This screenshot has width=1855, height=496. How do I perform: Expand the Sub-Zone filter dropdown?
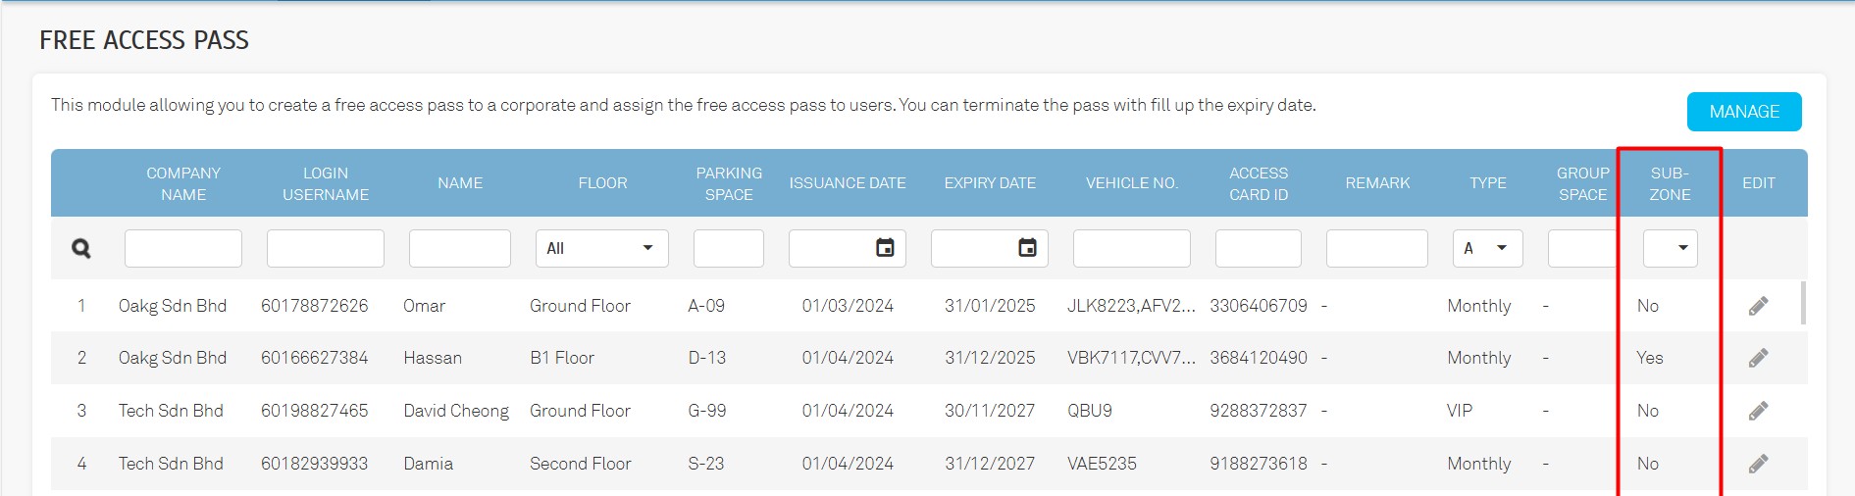(x=1670, y=248)
